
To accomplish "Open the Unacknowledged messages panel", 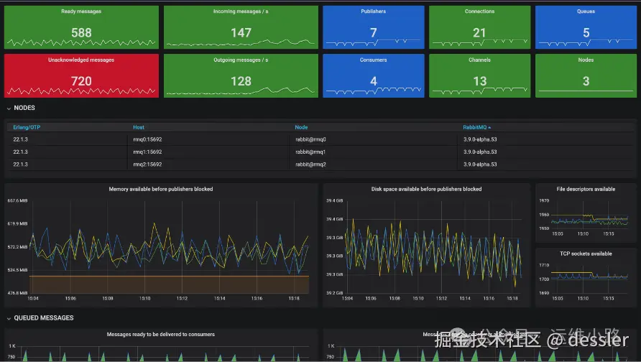I will (x=81, y=75).
